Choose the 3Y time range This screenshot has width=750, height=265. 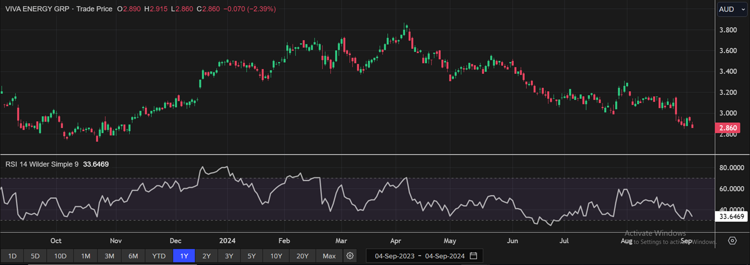pos(229,256)
